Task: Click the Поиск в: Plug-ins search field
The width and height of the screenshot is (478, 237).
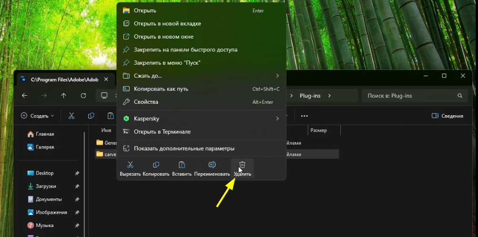Action: click(414, 96)
